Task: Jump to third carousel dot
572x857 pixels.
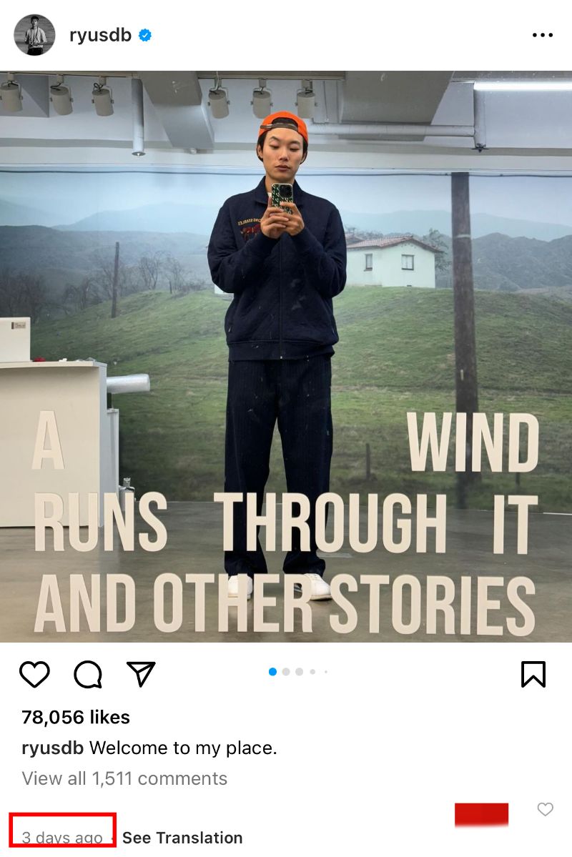Action: (299, 672)
